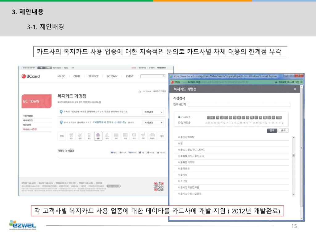The width and height of the screenshot is (316, 237).
Task: Click the popup browser scrollbar down arrow
Action: tap(302, 218)
